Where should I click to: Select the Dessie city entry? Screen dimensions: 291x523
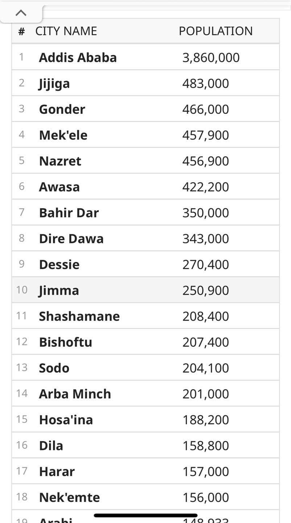click(59, 264)
